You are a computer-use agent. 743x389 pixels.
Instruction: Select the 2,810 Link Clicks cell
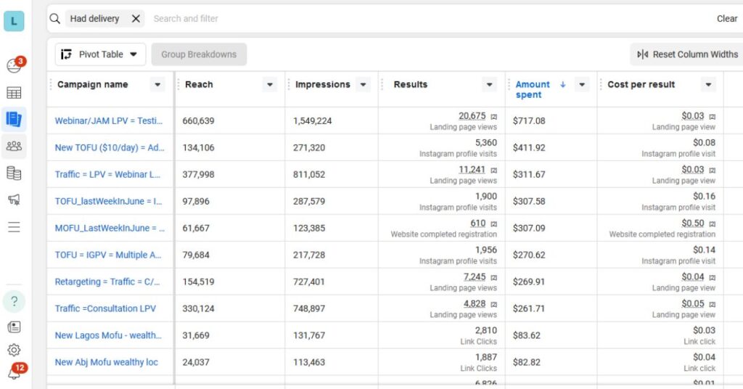click(486, 331)
